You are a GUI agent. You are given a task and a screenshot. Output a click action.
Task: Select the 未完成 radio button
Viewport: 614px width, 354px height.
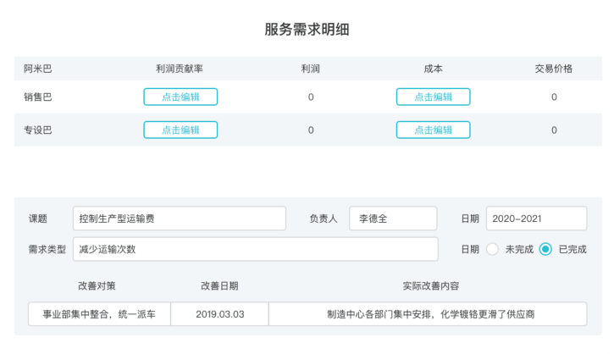coord(493,249)
